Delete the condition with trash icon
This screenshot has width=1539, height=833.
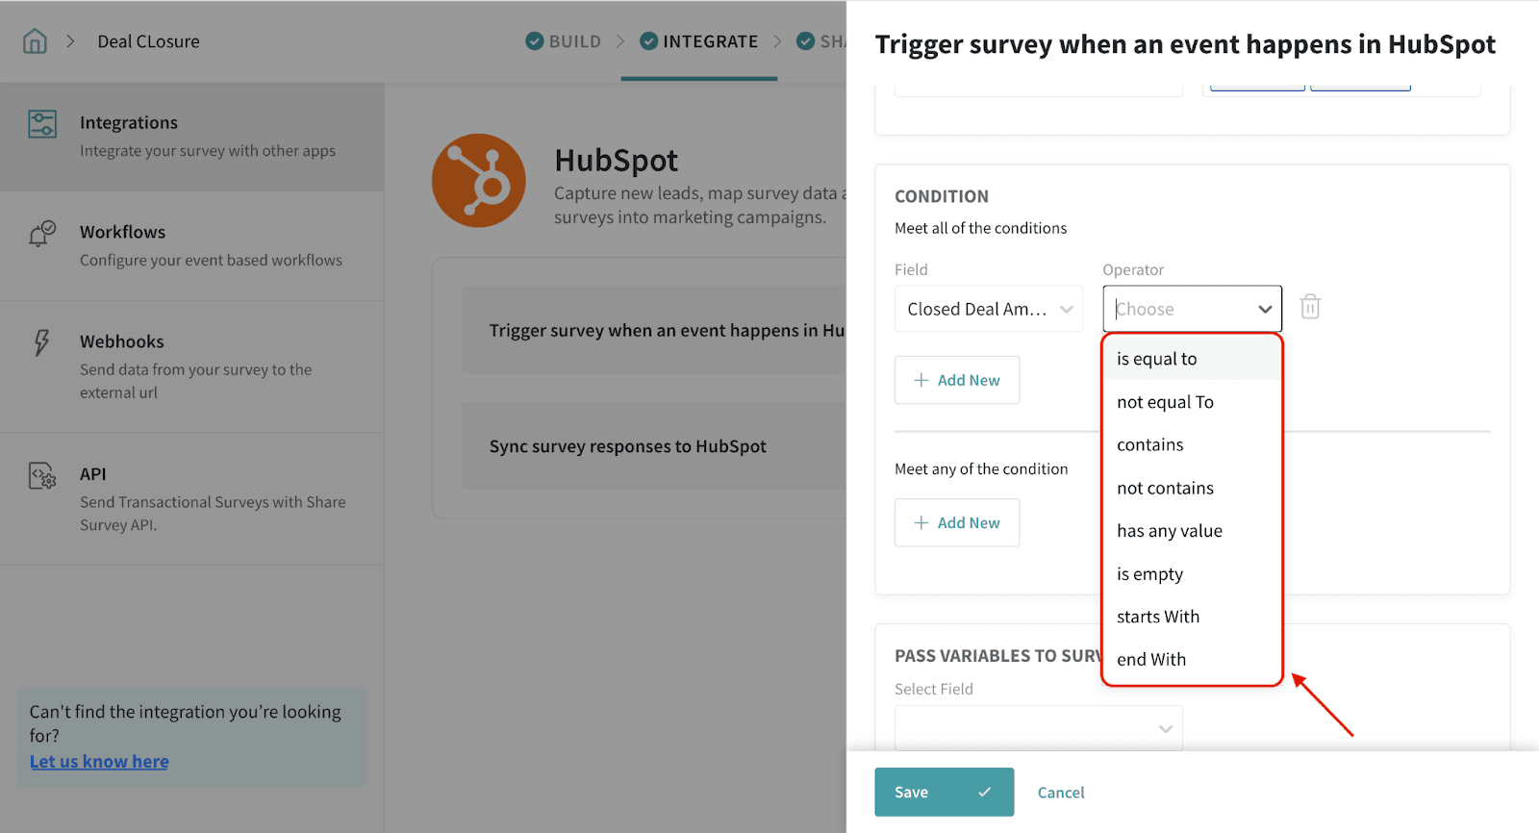tap(1309, 308)
